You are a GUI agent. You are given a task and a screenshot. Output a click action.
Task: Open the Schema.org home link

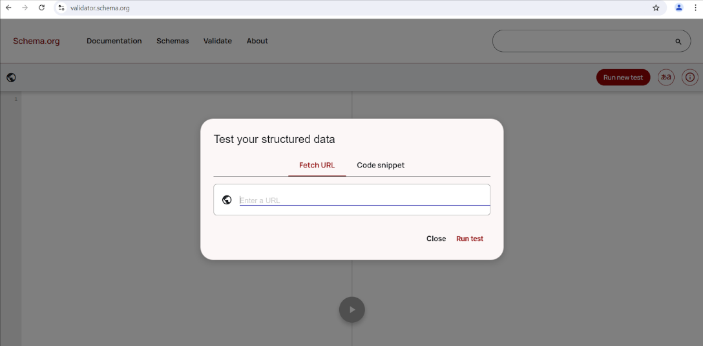click(36, 41)
